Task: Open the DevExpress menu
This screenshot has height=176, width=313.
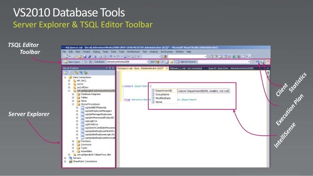Action: click(167, 52)
